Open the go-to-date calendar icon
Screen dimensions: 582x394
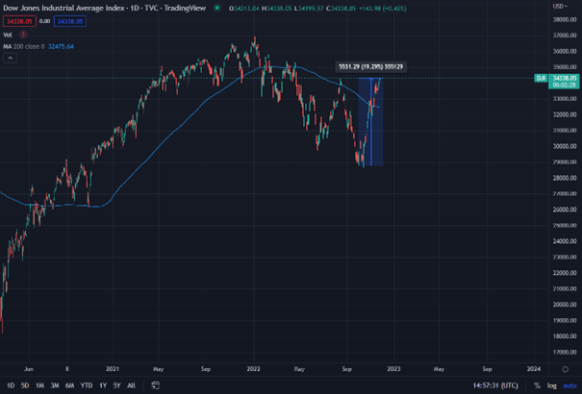[x=156, y=385]
